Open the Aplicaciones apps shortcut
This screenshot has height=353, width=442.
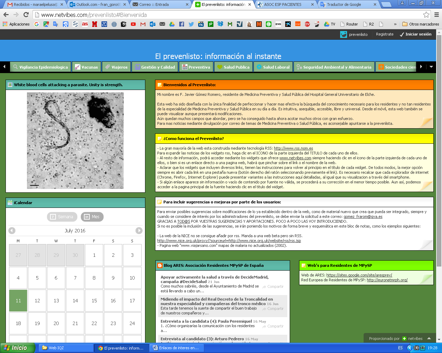tap(16, 24)
